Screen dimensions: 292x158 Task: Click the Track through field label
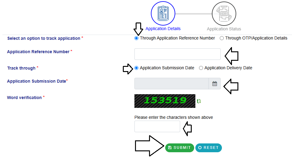(21, 68)
